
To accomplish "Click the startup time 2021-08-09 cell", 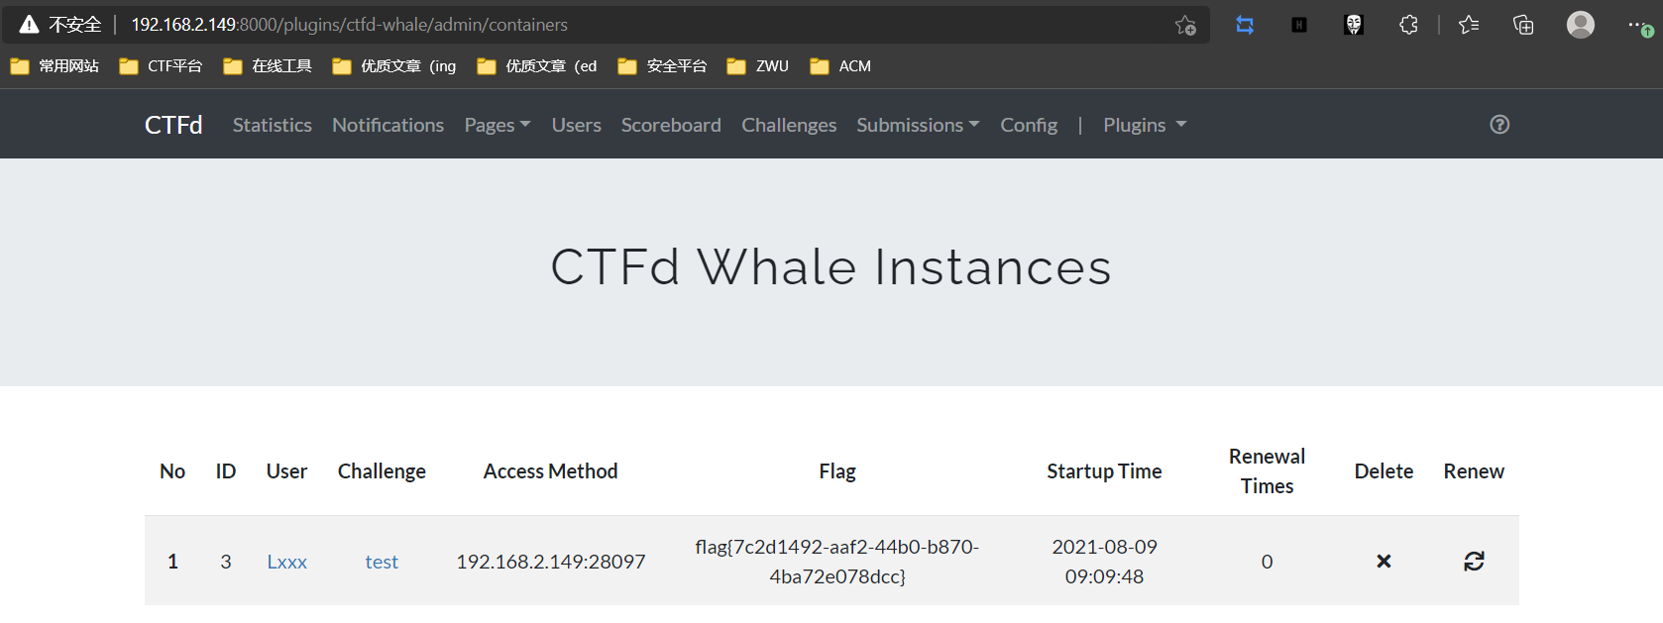I will [x=1104, y=561].
